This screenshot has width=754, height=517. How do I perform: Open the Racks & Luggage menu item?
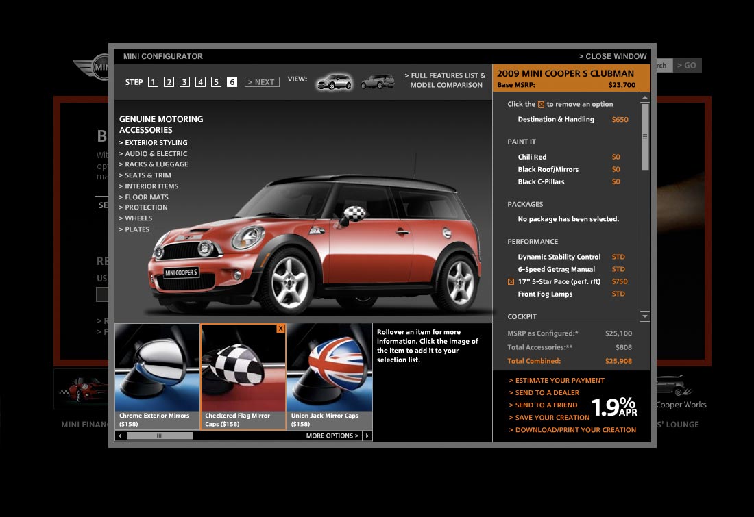coord(156,164)
